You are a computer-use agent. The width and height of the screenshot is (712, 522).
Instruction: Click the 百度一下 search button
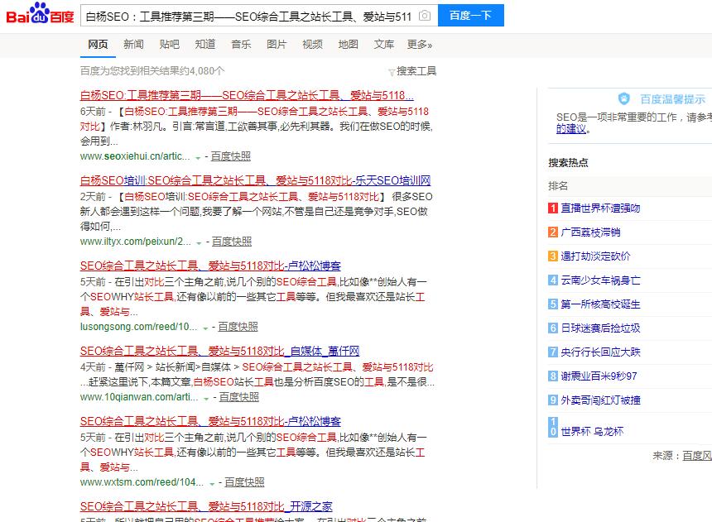[x=470, y=16]
